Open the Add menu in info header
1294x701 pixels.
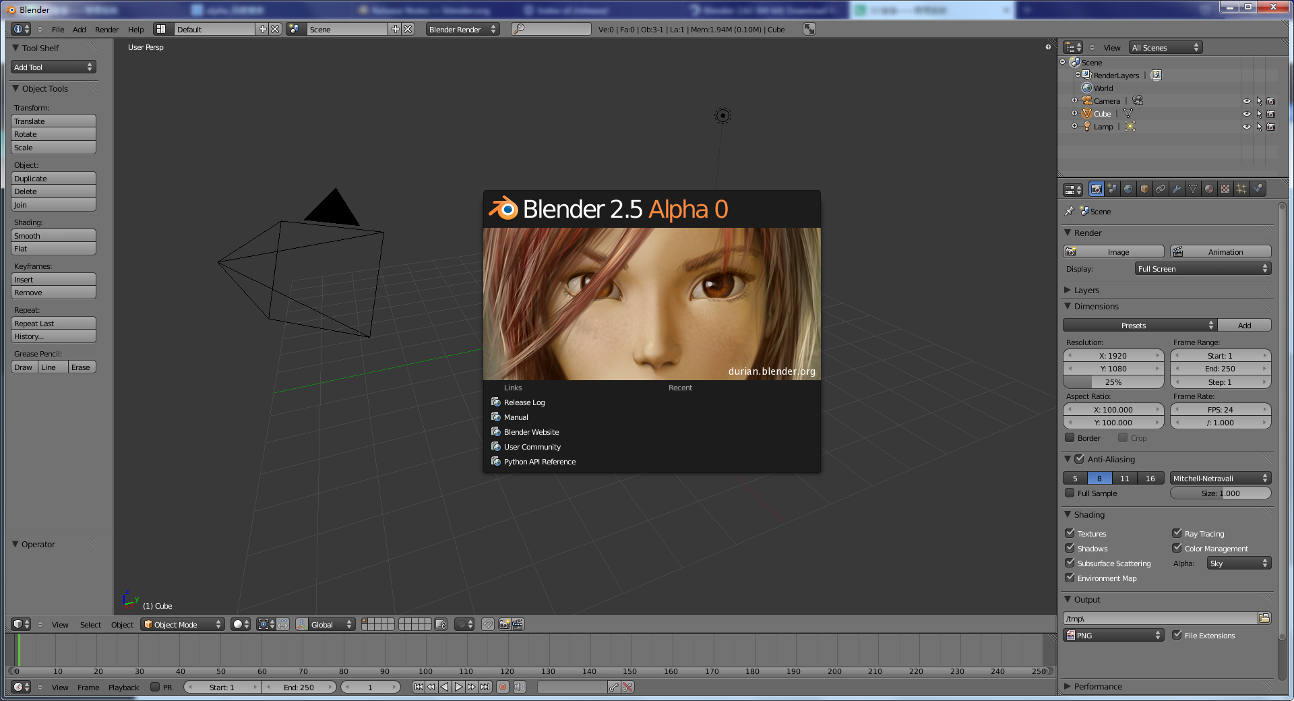pos(80,30)
